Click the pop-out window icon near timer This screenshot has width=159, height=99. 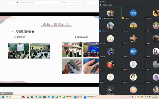13,2
